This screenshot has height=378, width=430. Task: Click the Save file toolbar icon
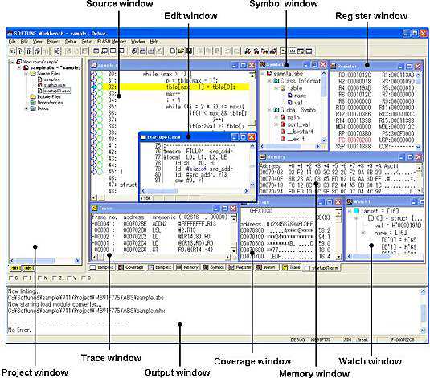pos(189,51)
